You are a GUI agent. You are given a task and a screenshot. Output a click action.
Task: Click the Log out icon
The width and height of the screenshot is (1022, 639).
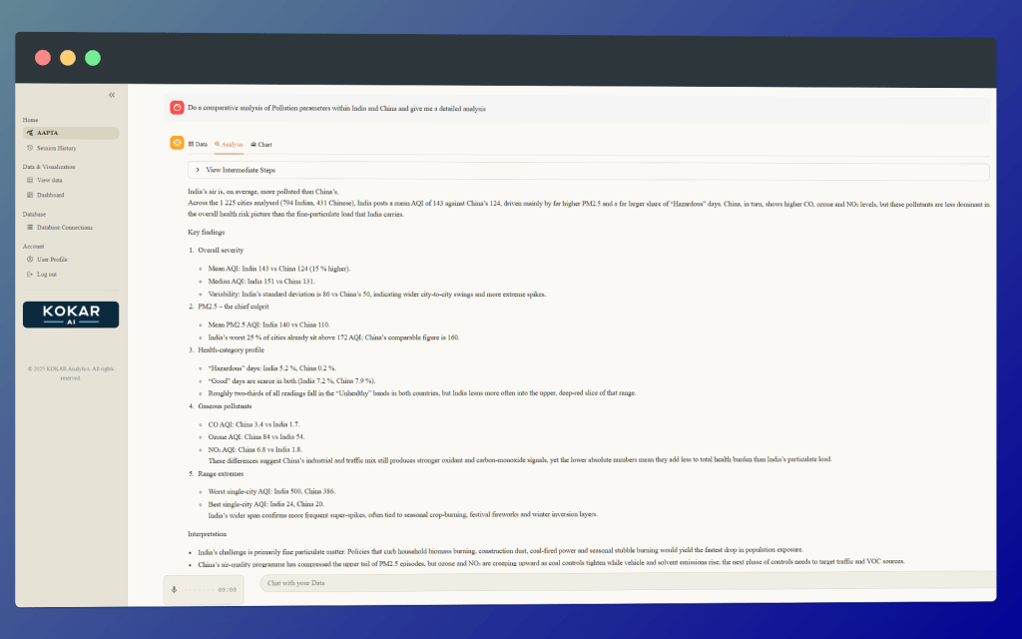[30, 274]
